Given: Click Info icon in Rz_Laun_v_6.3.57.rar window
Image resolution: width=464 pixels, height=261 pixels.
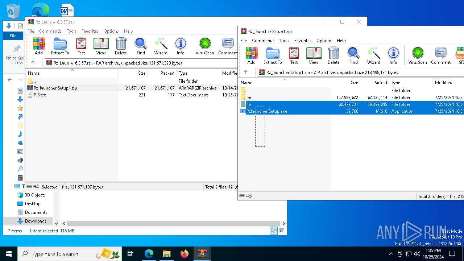Looking at the screenshot, I should [x=181, y=46].
